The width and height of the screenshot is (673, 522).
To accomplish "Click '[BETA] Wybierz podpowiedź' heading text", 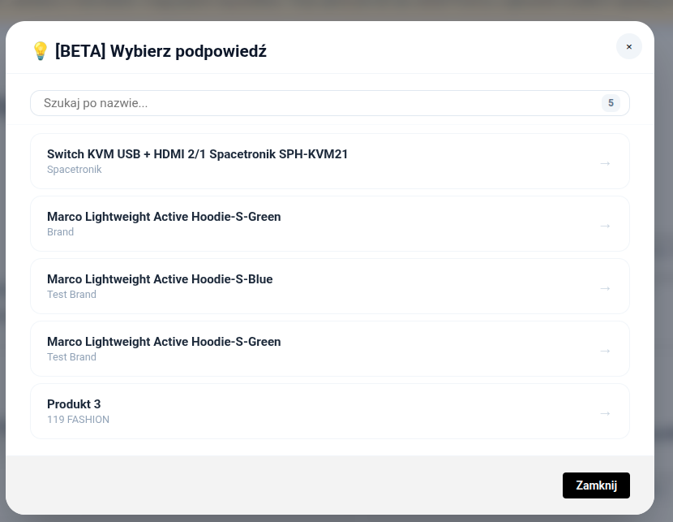I will coord(161,51).
